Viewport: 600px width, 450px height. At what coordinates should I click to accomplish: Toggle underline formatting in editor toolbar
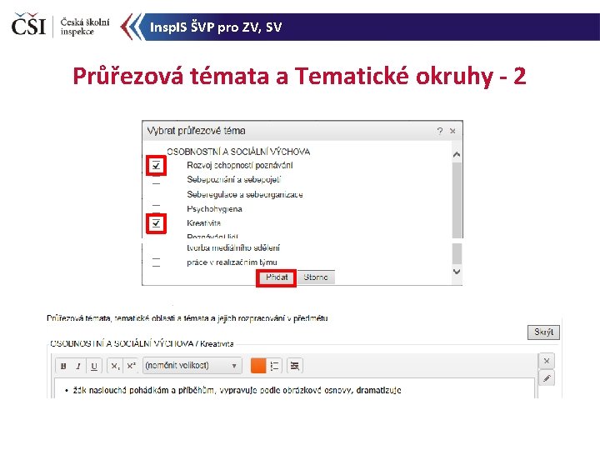click(x=93, y=366)
